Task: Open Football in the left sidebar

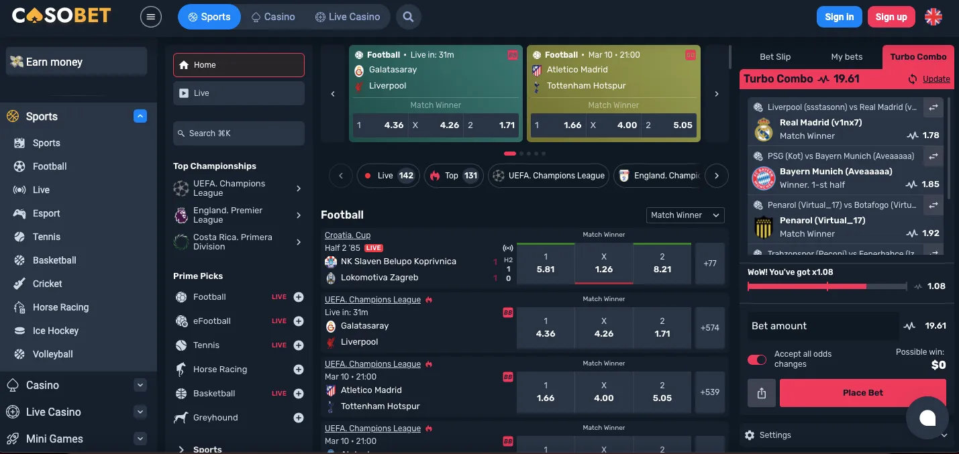Action: [50, 166]
